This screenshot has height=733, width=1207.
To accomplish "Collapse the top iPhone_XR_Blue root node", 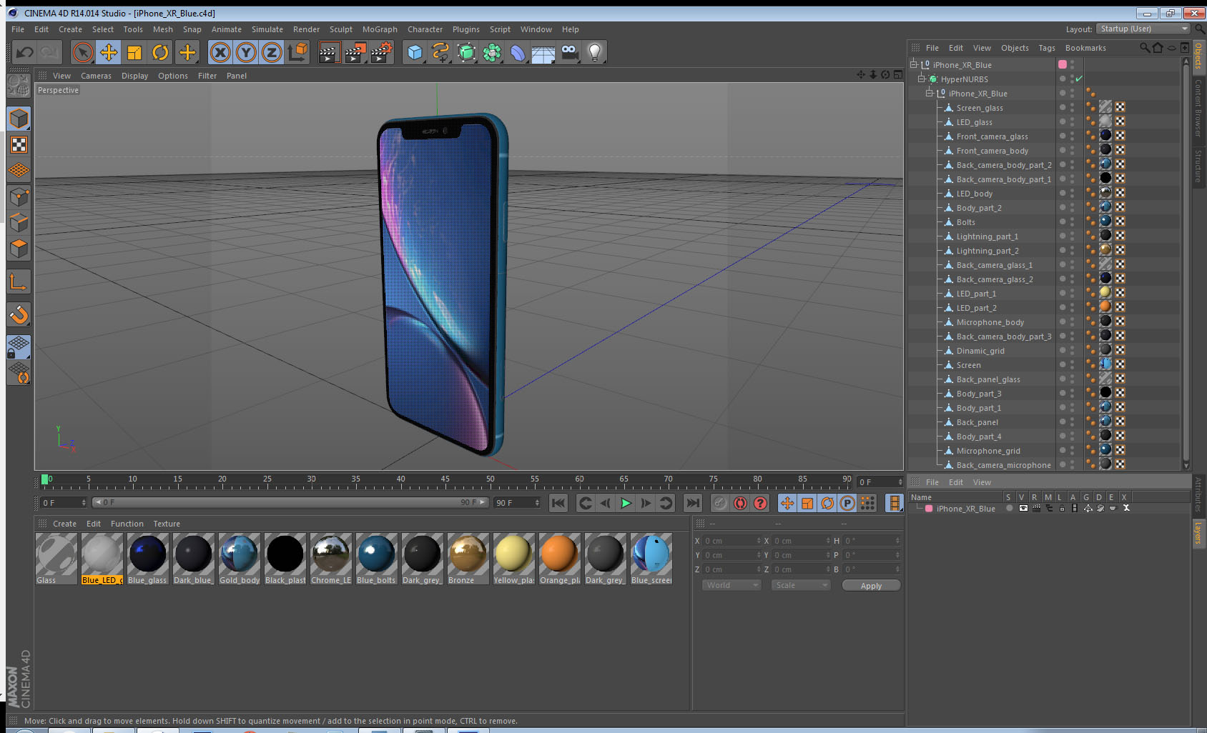I will 914,64.
